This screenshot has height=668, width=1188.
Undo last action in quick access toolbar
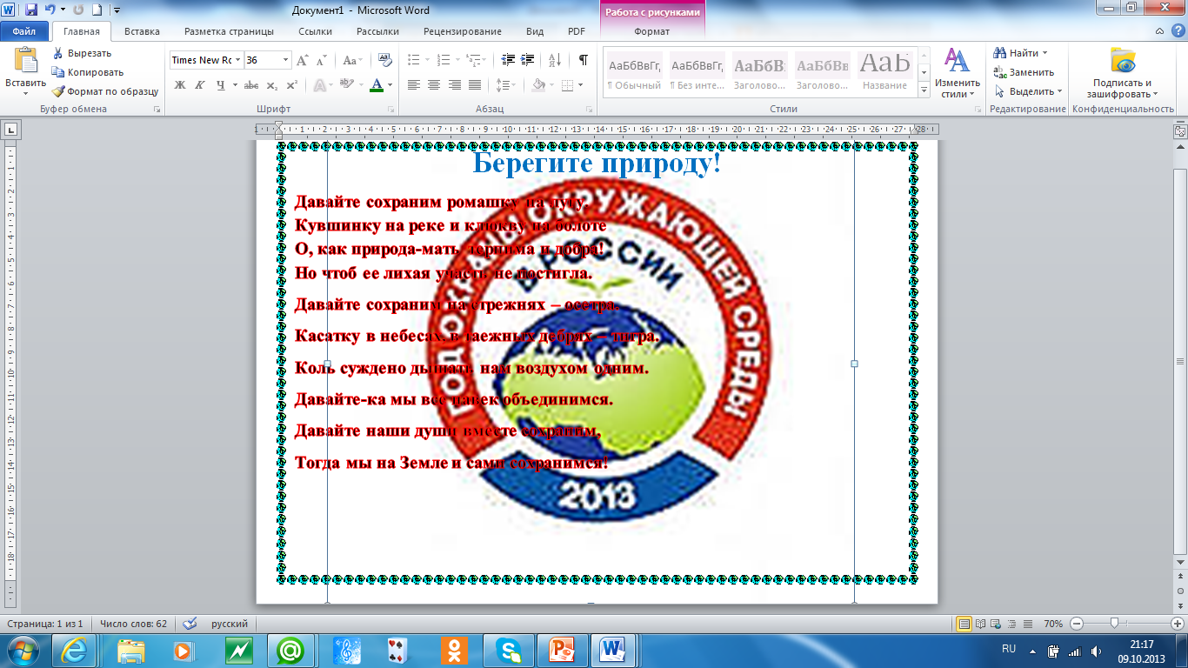(50, 10)
